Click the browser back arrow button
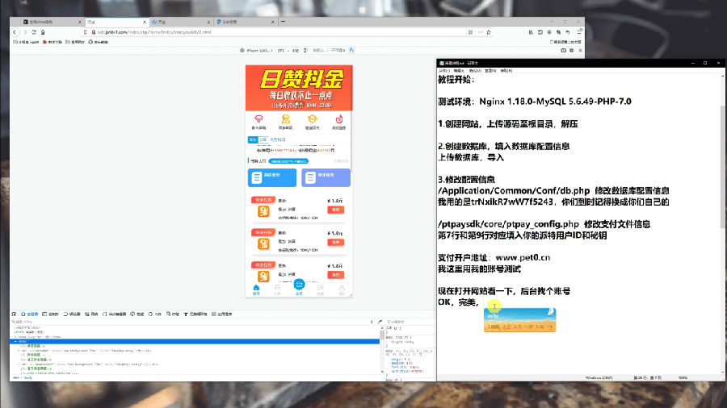727x408 pixels. click(15, 32)
